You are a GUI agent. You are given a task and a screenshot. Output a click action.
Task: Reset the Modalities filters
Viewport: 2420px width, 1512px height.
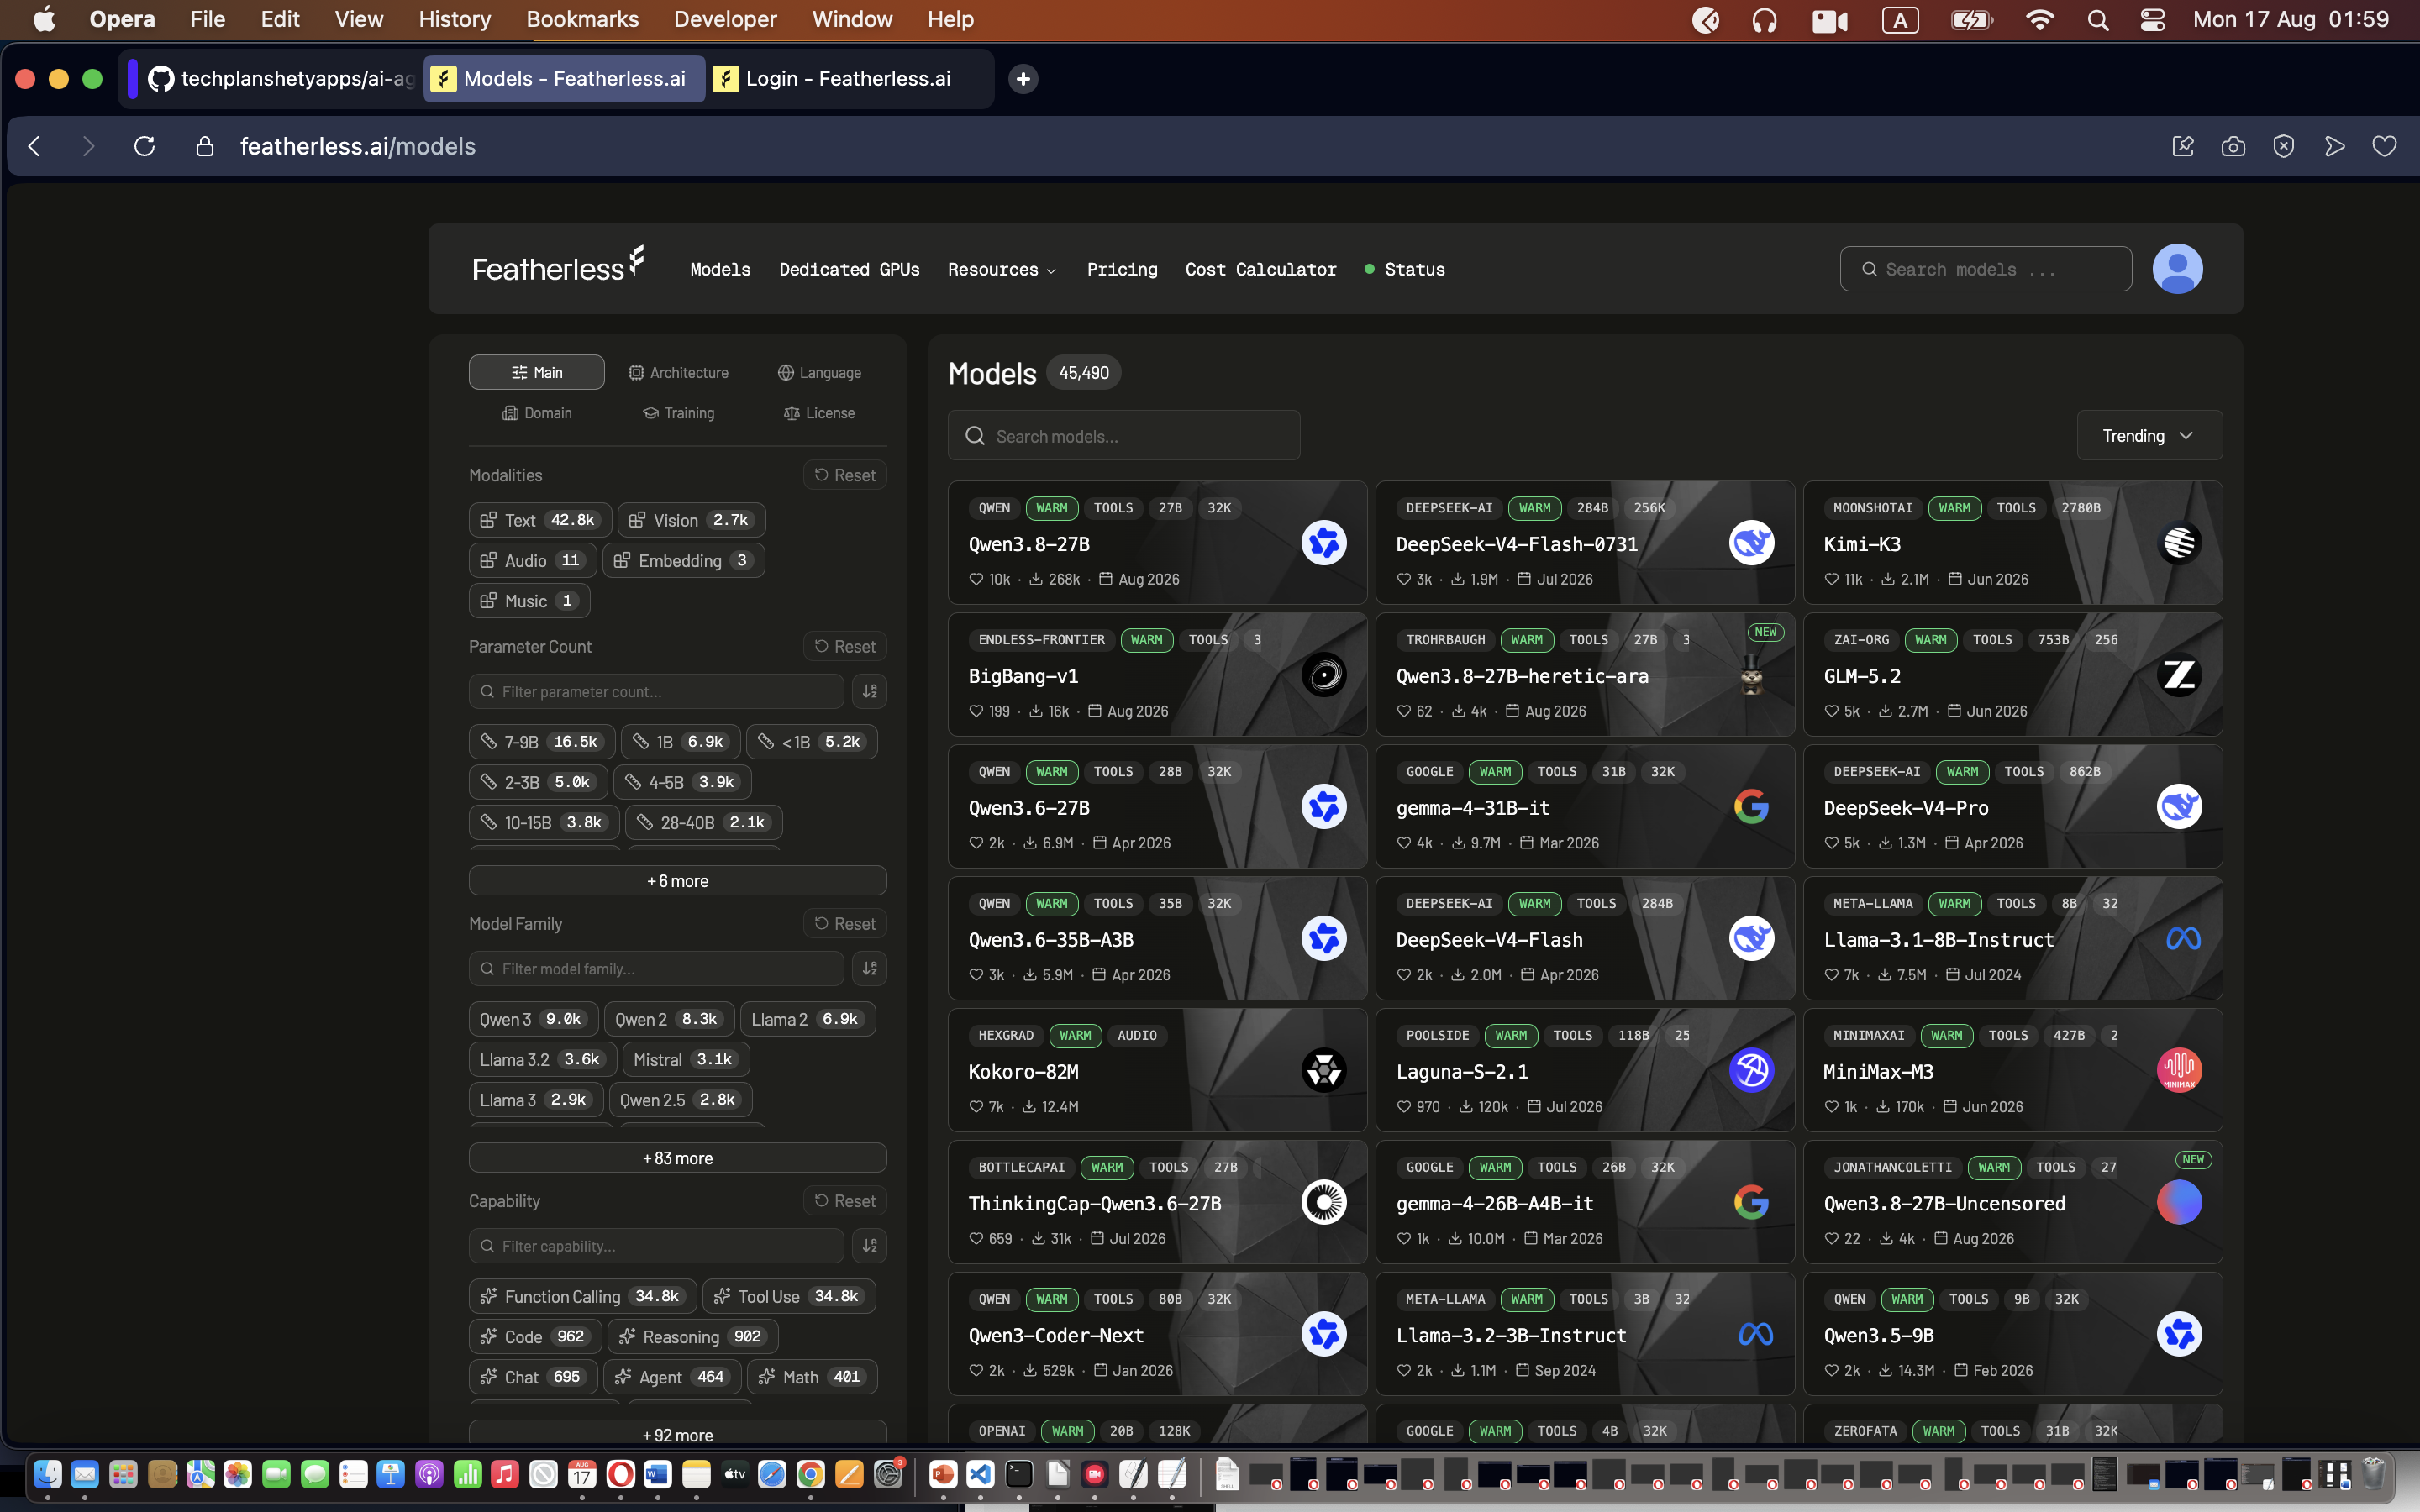[845, 475]
